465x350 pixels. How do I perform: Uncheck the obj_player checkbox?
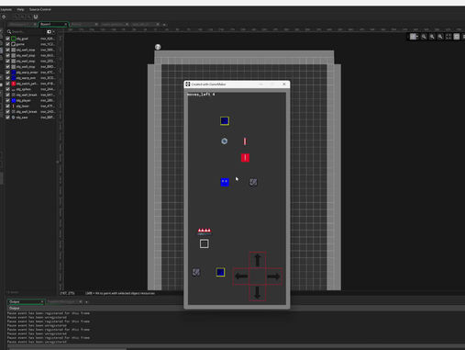coord(8,100)
